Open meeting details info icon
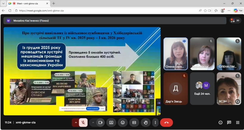Image resolution: width=244 pixels, height=130 pixels. tap(220, 123)
